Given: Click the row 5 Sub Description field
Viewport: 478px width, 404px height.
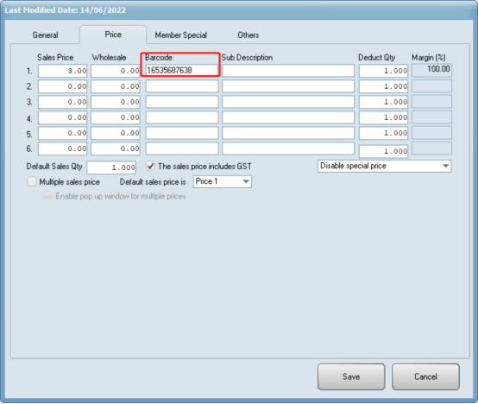Looking at the screenshot, I should [288, 133].
